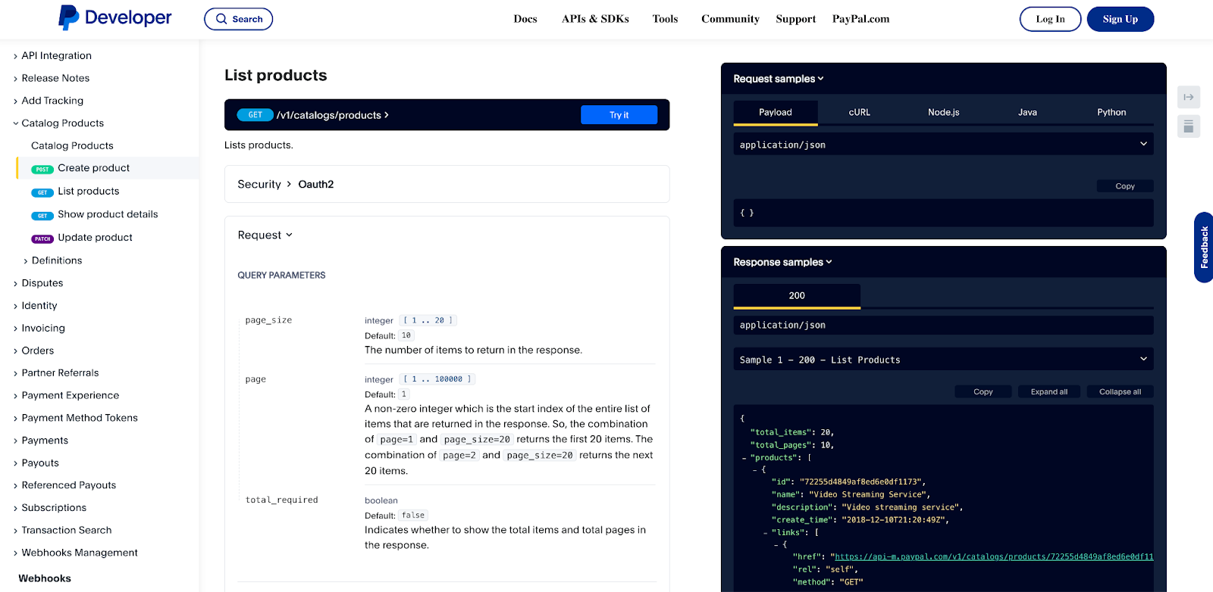Collapse the "products" array in JSON response

pos(744,458)
